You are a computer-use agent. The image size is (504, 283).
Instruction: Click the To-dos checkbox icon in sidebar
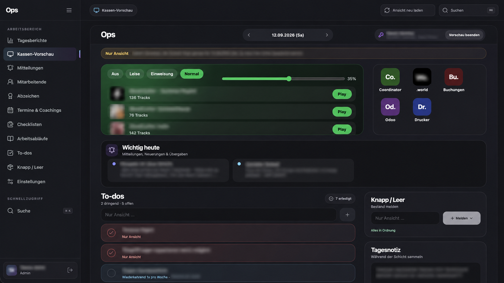(x=10, y=153)
